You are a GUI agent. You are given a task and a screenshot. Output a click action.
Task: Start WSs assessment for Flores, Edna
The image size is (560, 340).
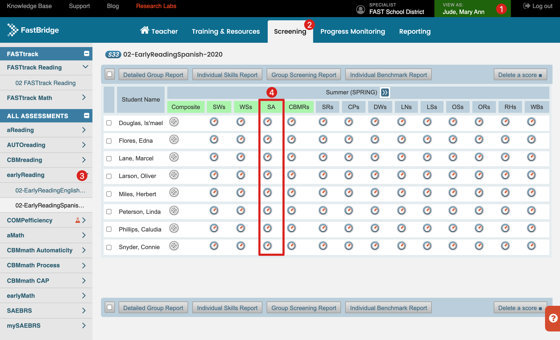pos(241,140)
